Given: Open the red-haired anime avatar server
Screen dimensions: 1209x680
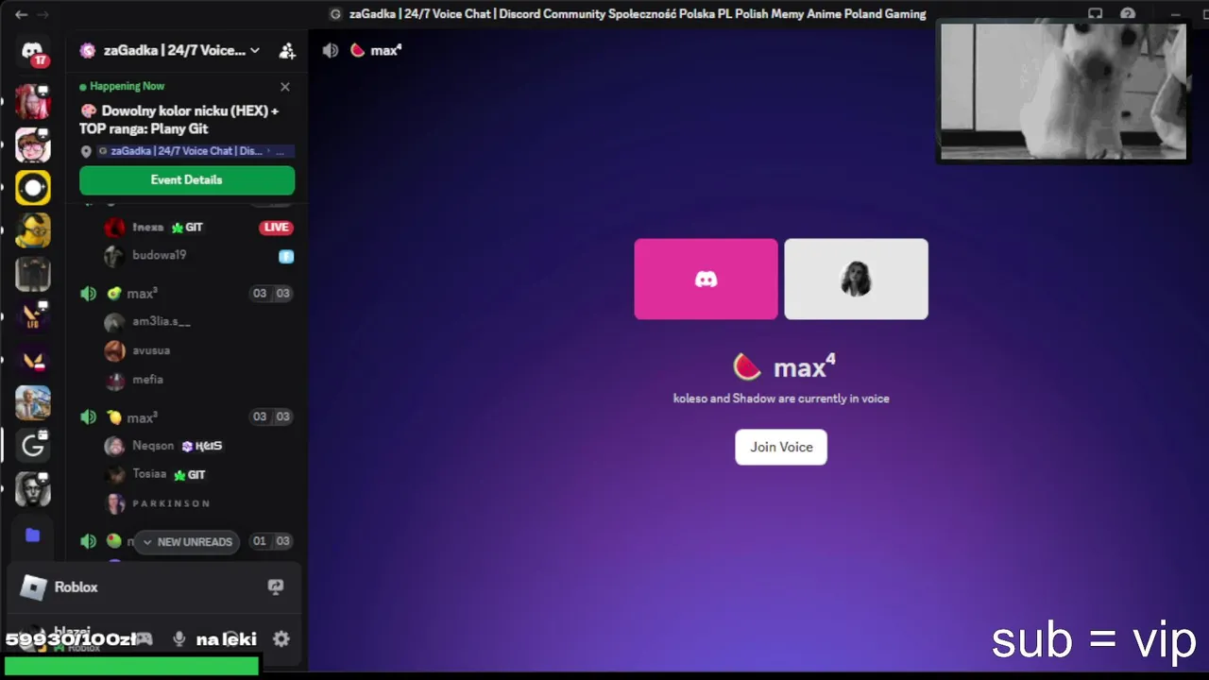Looking at the screenshot, I should click(x=33, y=101).
